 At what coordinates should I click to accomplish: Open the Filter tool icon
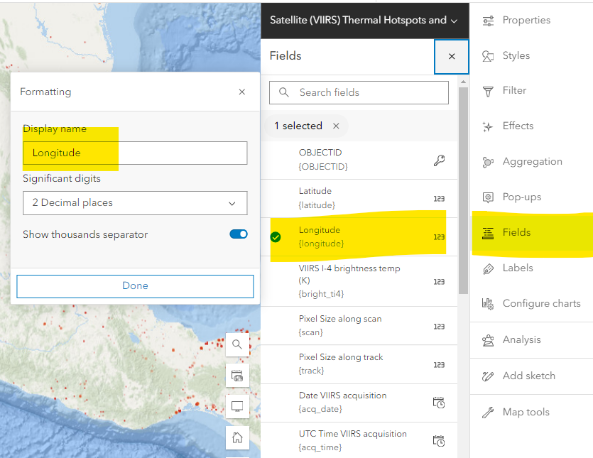pos(488,91)
